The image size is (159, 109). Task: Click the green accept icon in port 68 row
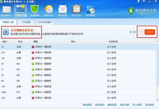pos(33,81)
